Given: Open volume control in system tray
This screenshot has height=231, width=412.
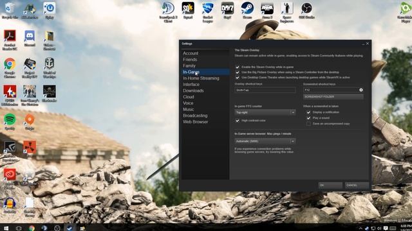Looking at the screenshot, I should [x=379, y=228].
